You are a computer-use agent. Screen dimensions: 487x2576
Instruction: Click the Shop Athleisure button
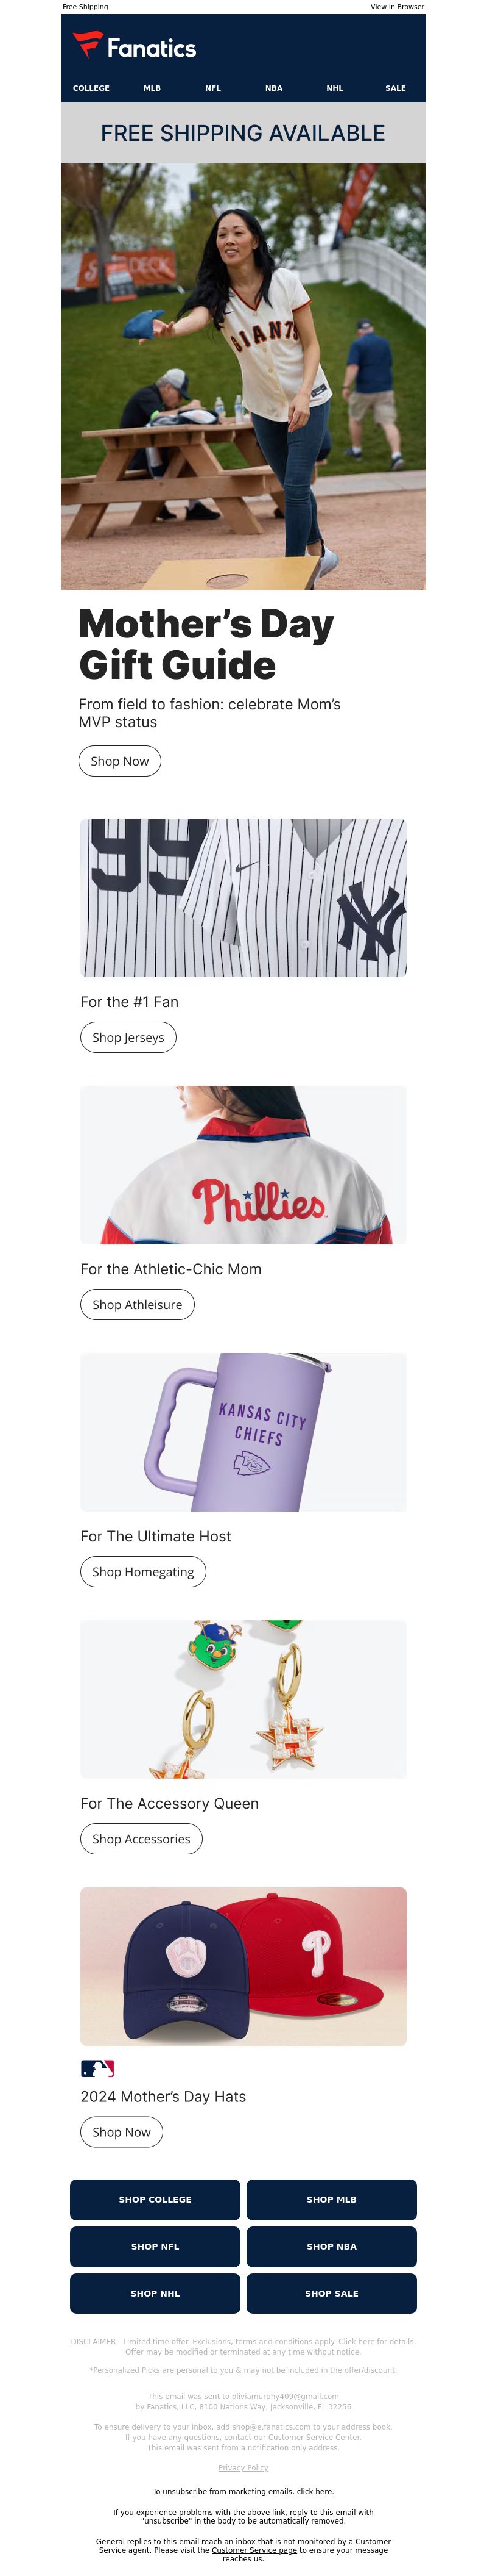pyautogui.click(x=137, y=1304)
